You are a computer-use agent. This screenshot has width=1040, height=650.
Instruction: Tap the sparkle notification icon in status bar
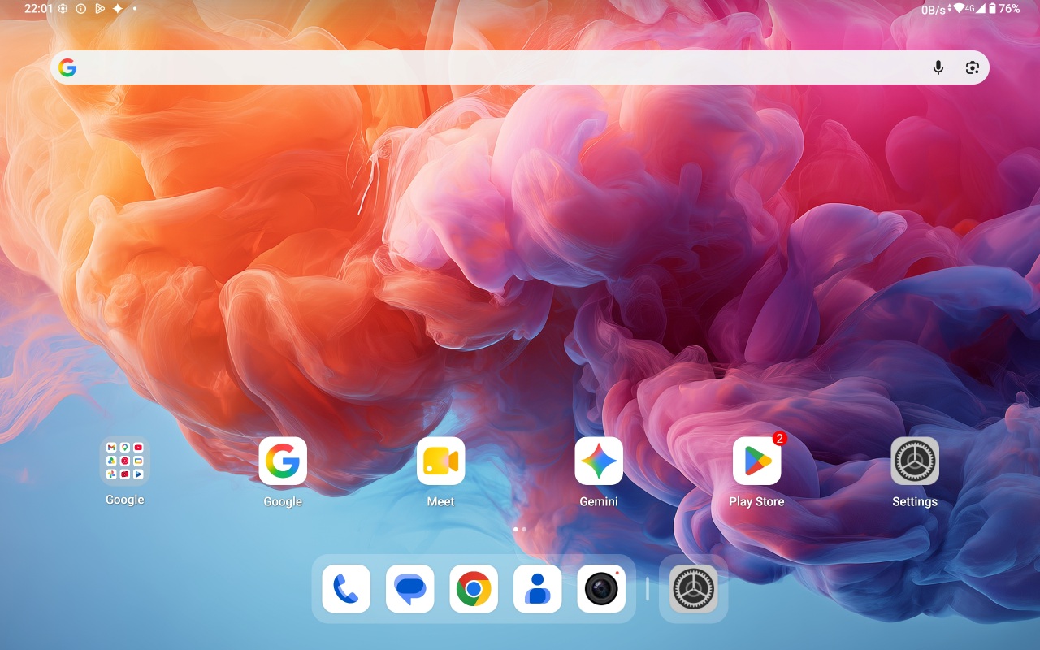click(117, 9)
